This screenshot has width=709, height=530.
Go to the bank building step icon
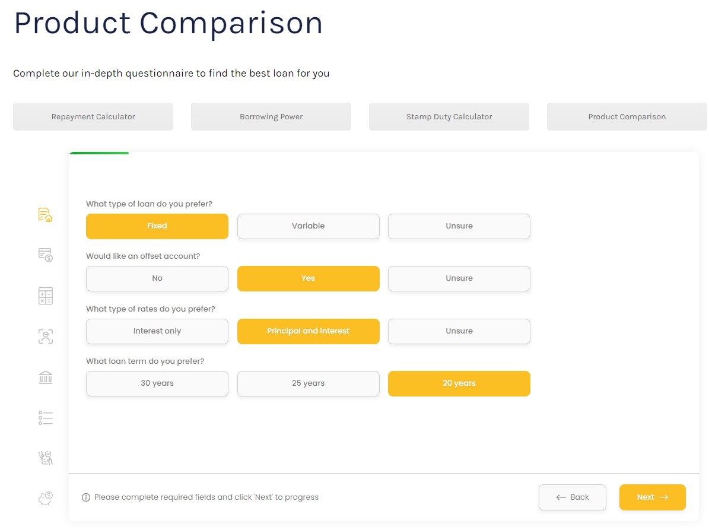click(46, 377)
